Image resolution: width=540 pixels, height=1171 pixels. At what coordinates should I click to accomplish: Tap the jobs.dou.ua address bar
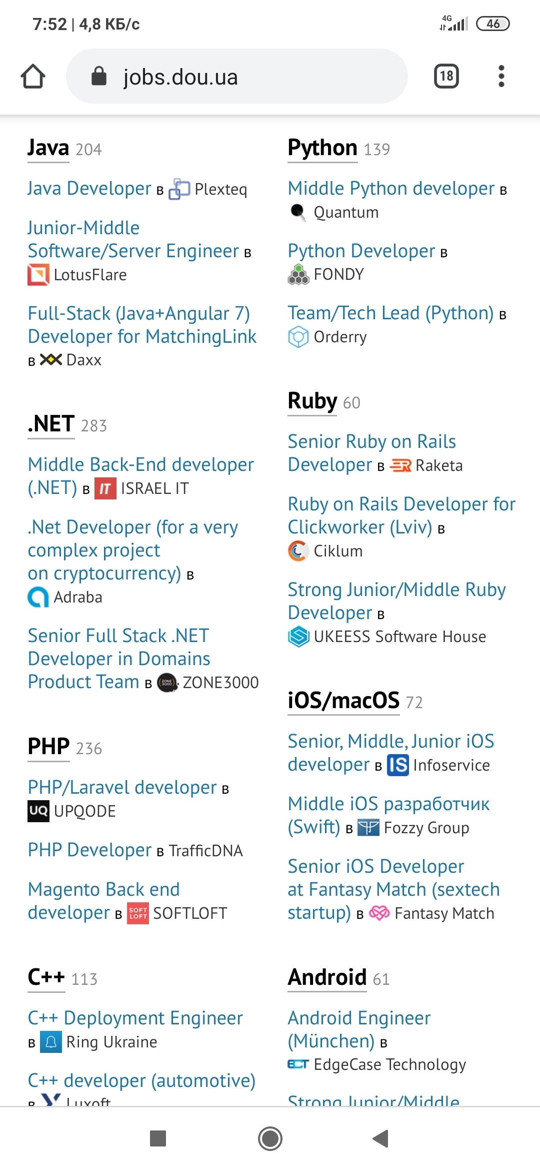[237, 77]
